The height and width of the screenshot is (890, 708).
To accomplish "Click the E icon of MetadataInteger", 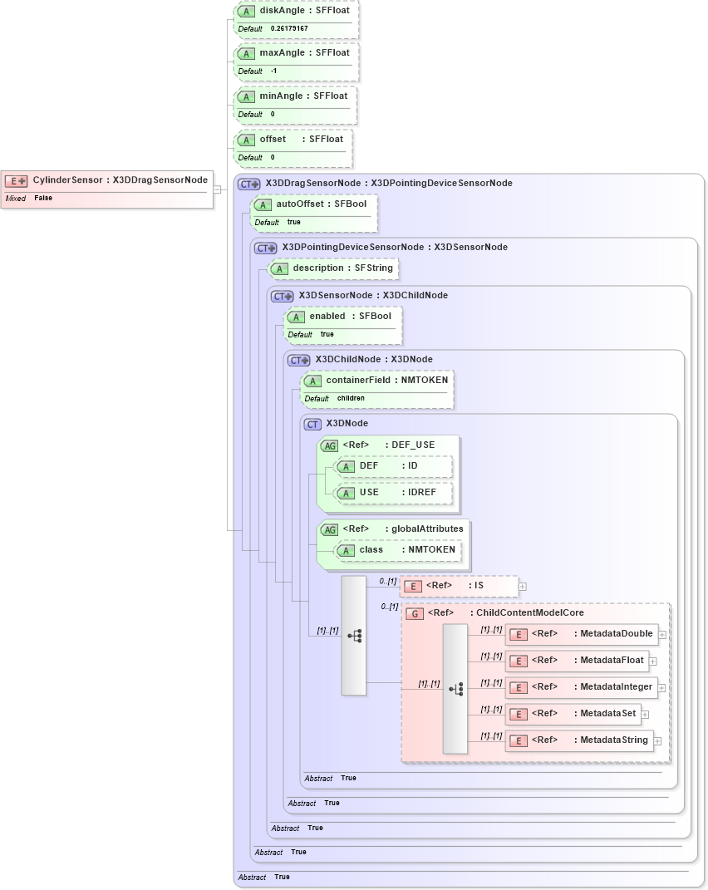I will [x=519, y=689].
